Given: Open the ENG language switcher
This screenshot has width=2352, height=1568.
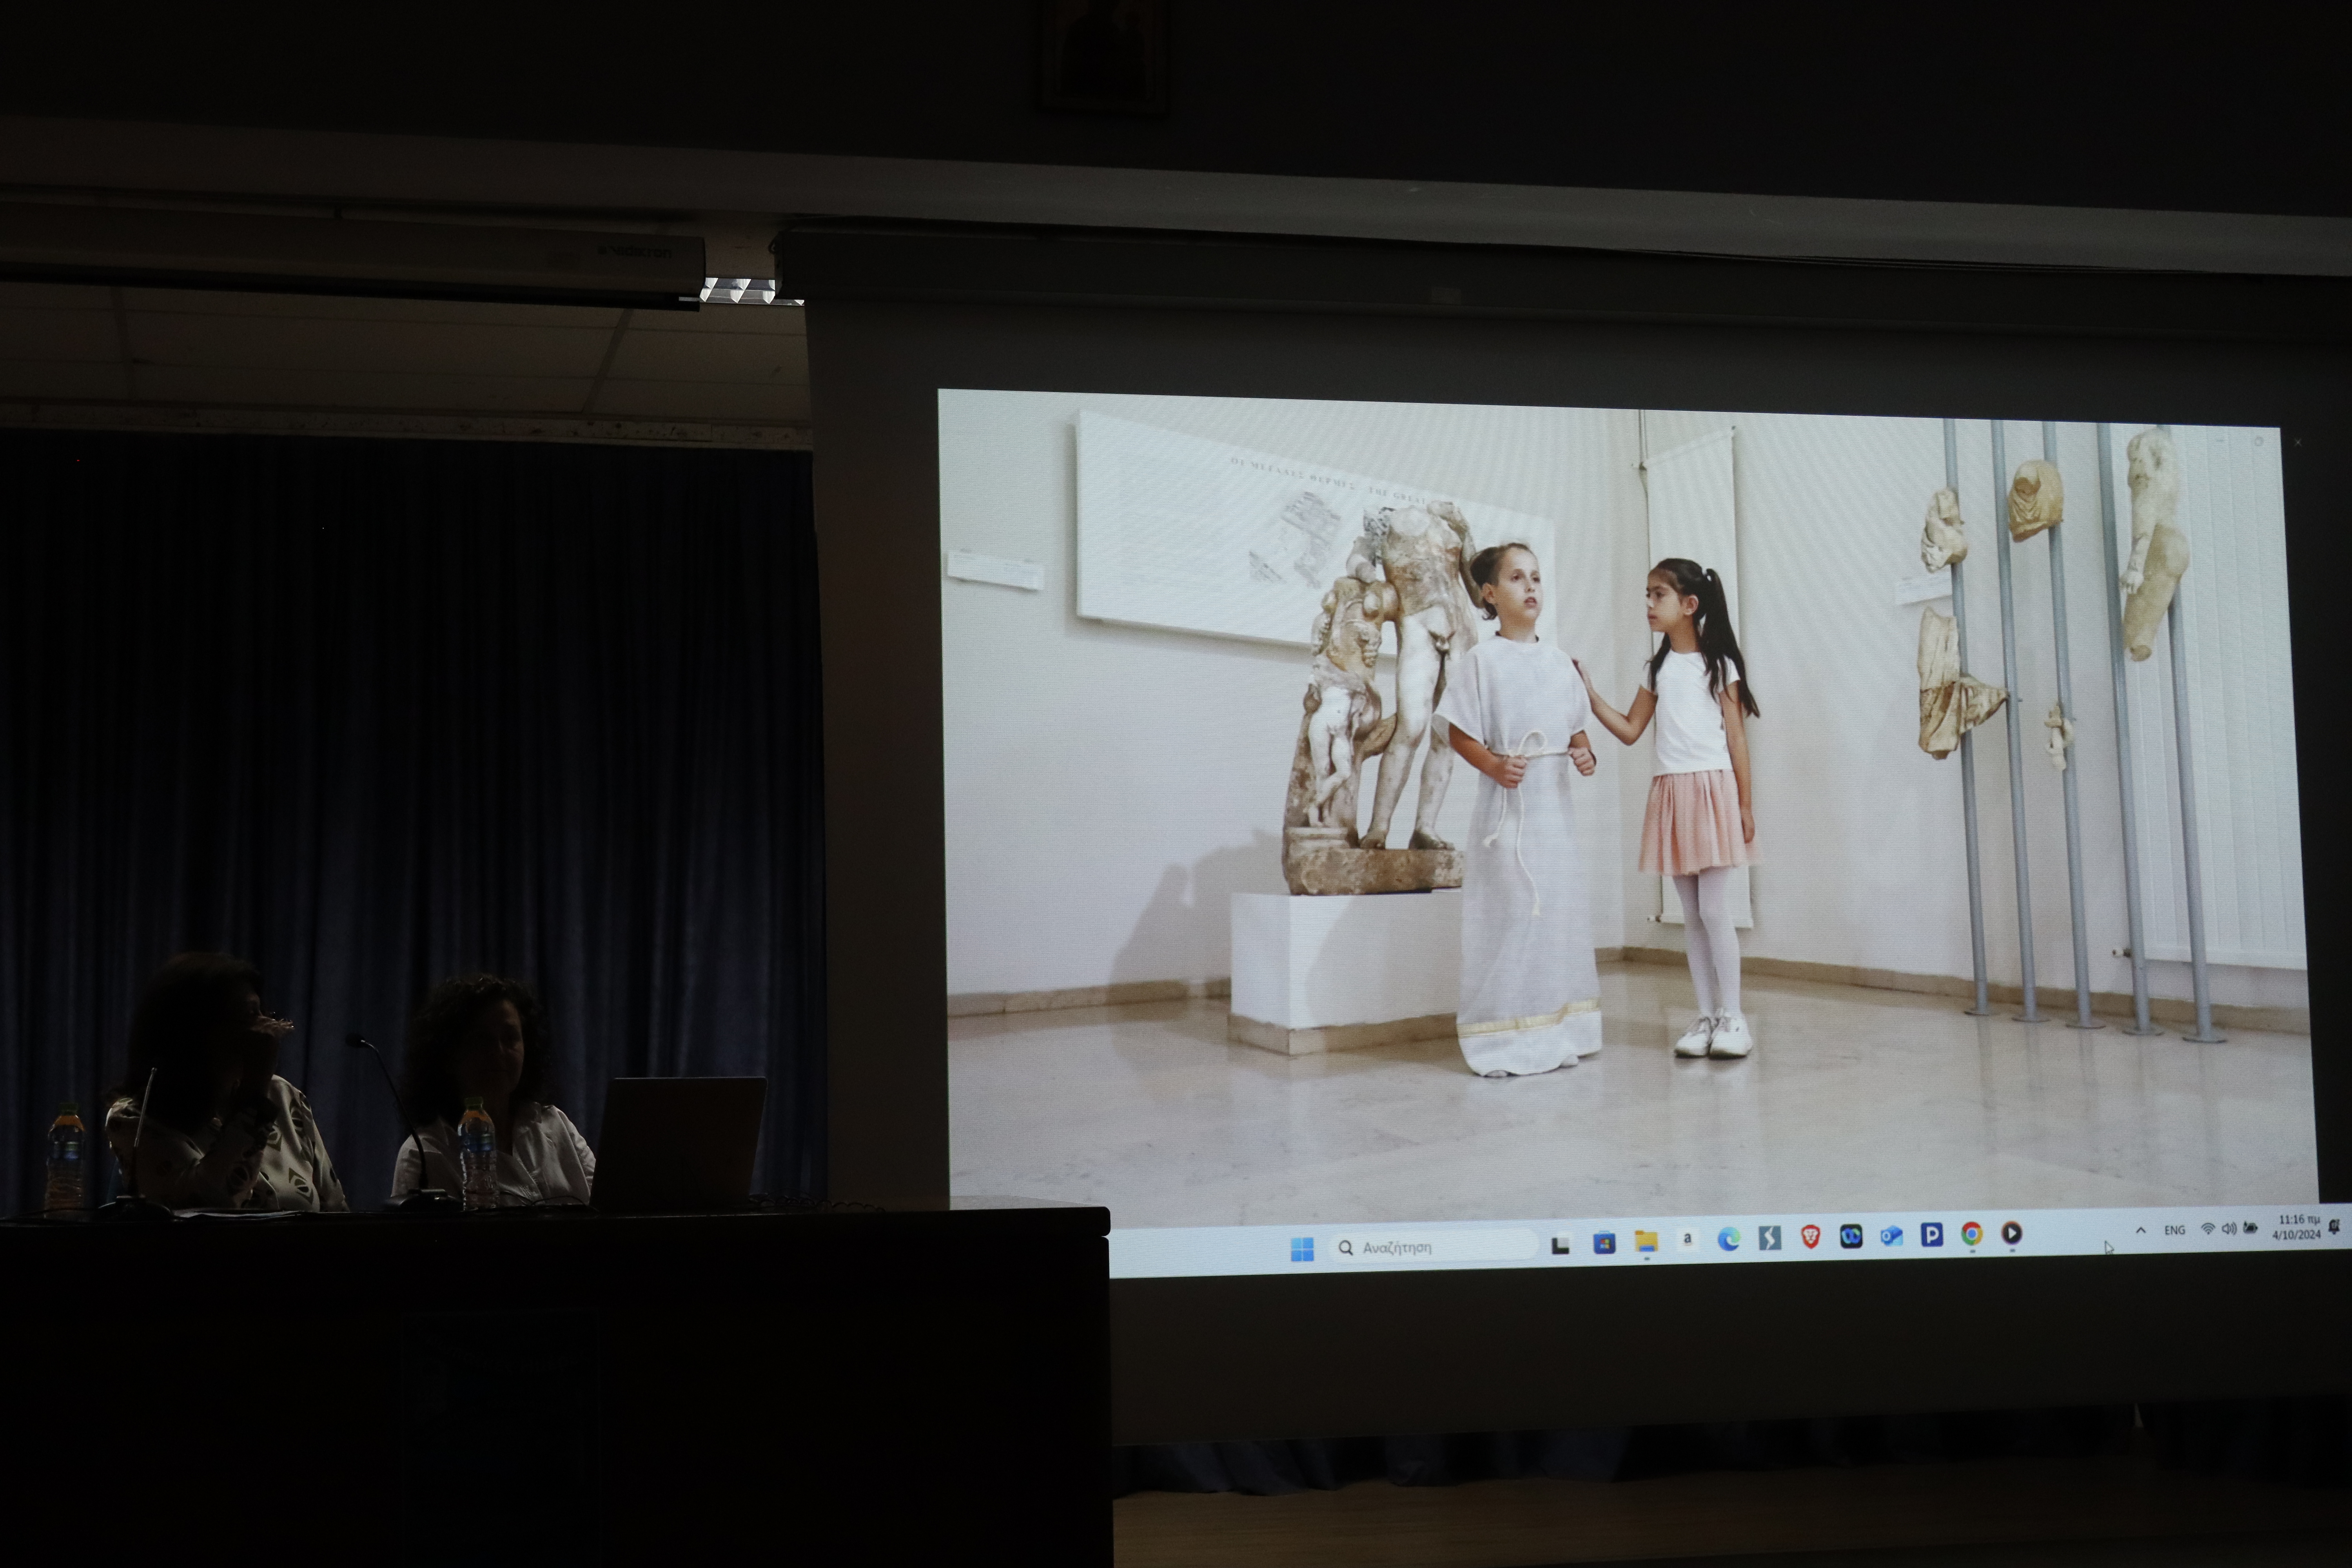Looking at the screenshot, I should 2174,1230.
